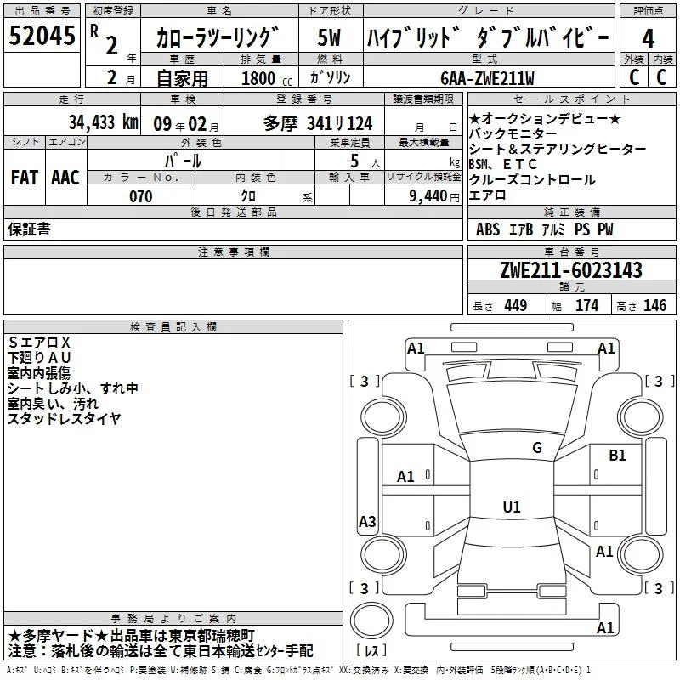Click the エアロ line in sales points
Screen dimensions: 680x680
coord(487,195)
